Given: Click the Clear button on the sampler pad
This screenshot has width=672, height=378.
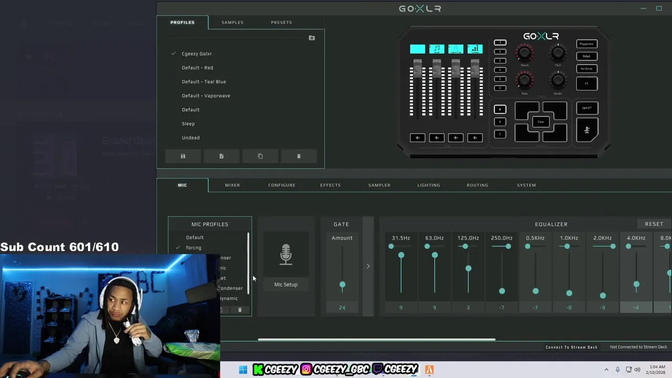Looking at the screenshot, I should [541, 122].
